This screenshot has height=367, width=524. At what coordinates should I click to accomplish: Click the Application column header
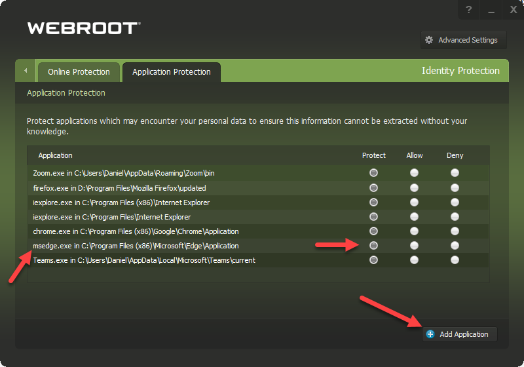(55, 155)
